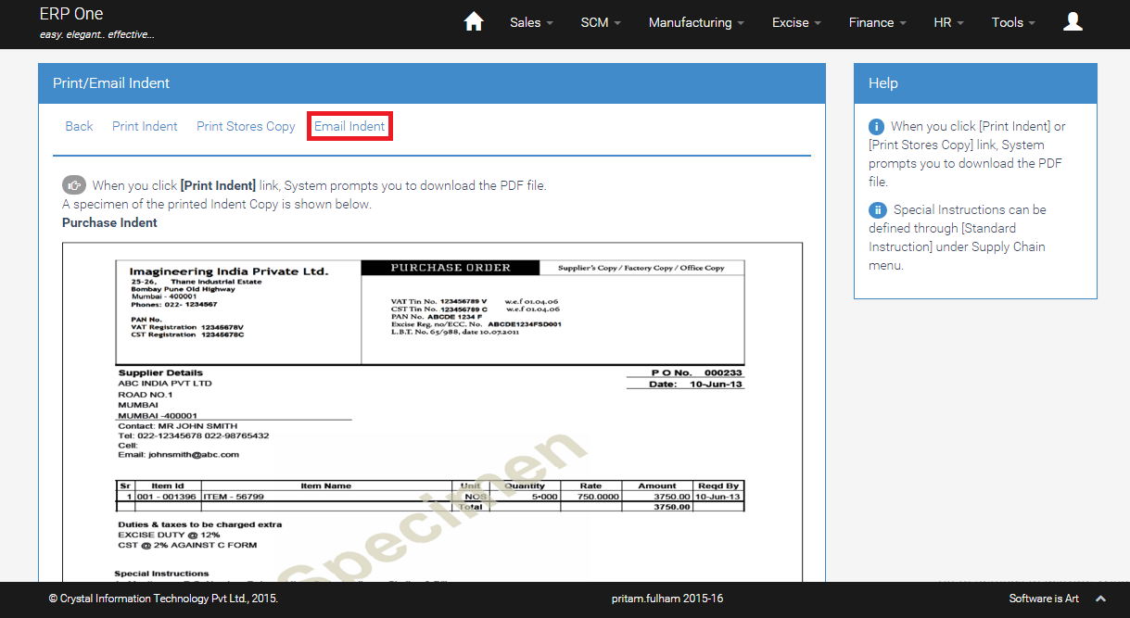Open the SCM dropdown menu

pos(601,22)
